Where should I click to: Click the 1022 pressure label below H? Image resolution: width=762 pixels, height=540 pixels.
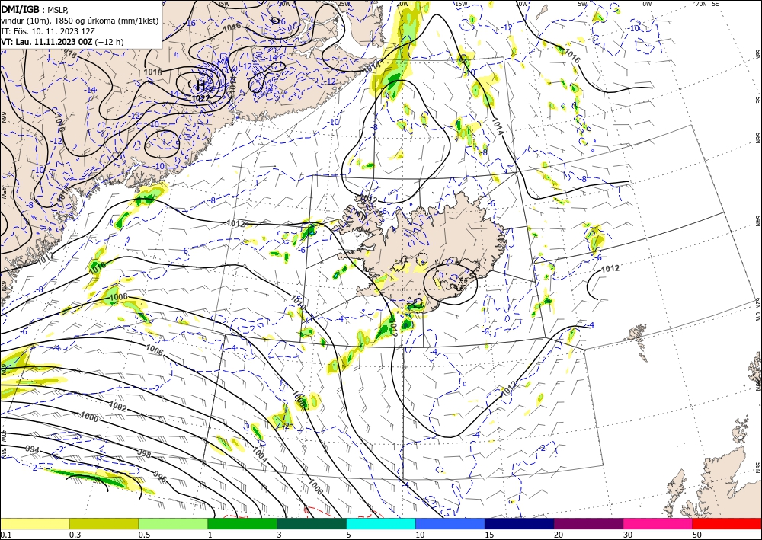point(200,98)
